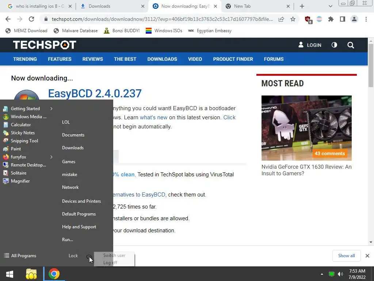Switch to the Downloads tab

pos(112,6)
